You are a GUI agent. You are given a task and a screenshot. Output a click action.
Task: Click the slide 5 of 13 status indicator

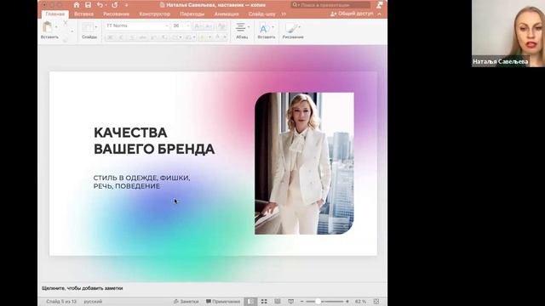pos(61,302)
